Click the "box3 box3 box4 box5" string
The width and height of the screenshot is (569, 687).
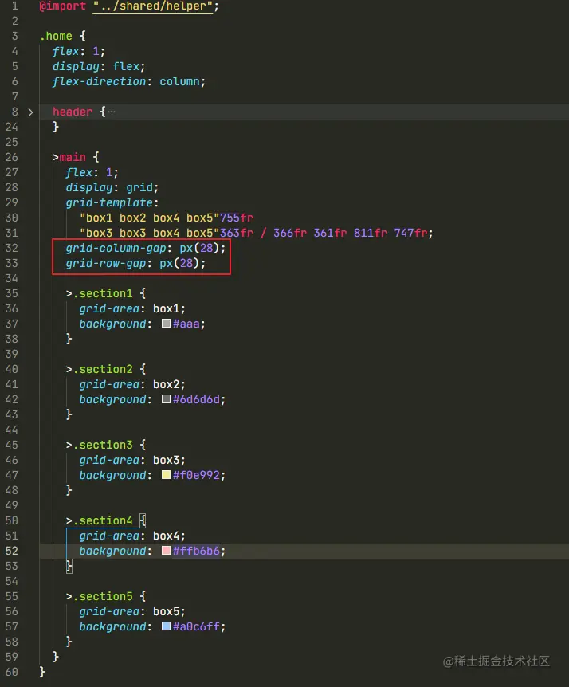coord(149,233)
